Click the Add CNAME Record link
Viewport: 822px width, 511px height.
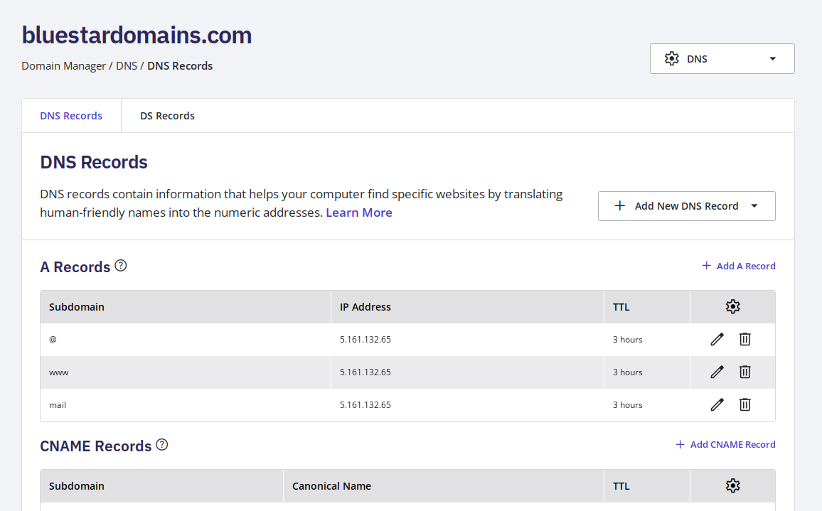tap(725, 445)
